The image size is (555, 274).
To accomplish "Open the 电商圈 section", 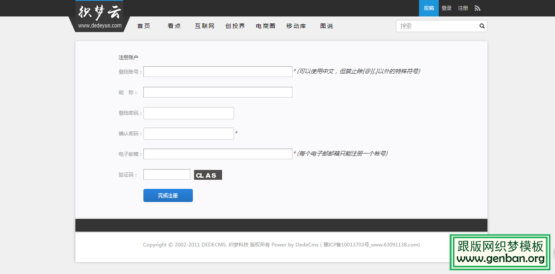I will click(x=265, y=26).
